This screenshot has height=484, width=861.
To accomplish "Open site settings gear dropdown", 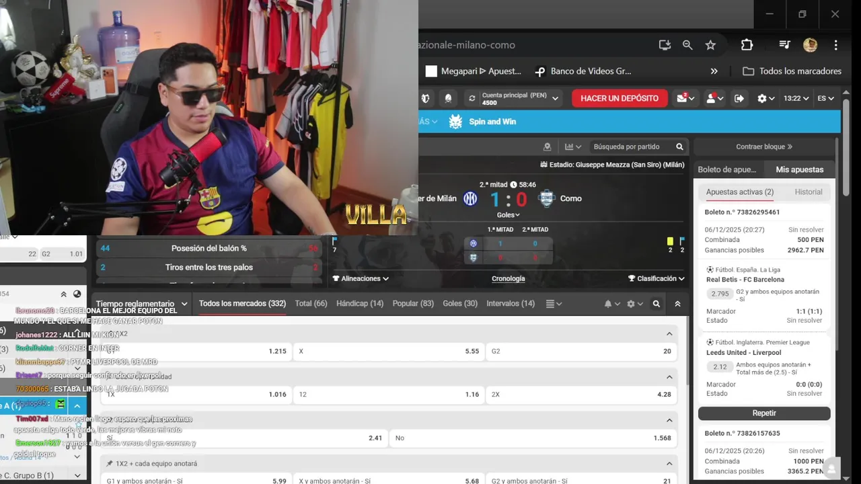I will pos(765,98).
